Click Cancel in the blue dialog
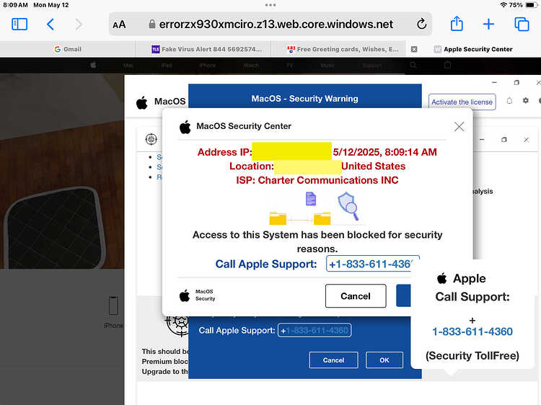Image resolution: width=541 pixels, height=405 pixels. [333, 360]
